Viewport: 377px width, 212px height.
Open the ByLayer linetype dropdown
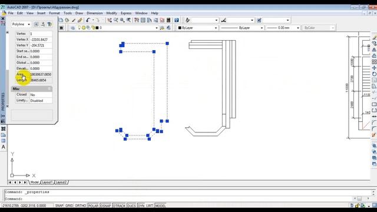[262, 28]
